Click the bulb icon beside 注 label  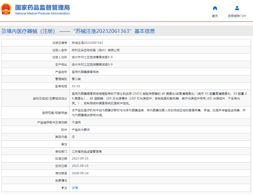point(62,188)
